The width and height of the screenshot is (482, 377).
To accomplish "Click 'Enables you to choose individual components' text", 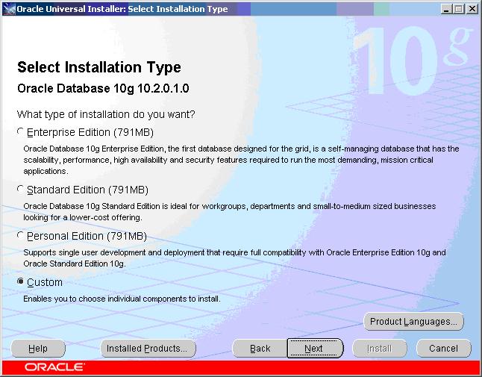I will 122,299.
